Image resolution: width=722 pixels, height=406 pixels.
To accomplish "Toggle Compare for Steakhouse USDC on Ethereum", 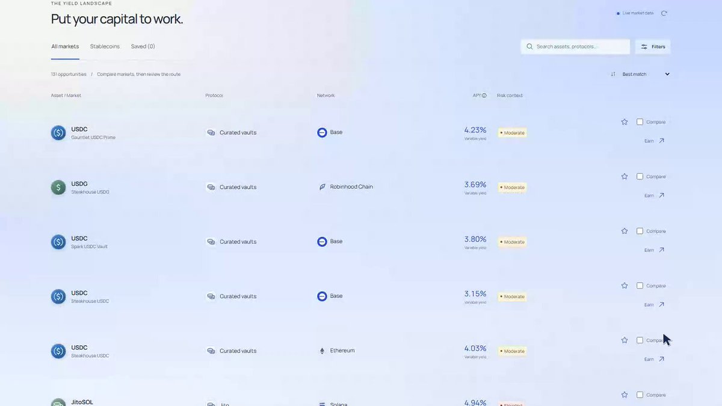I will [640, 340].
